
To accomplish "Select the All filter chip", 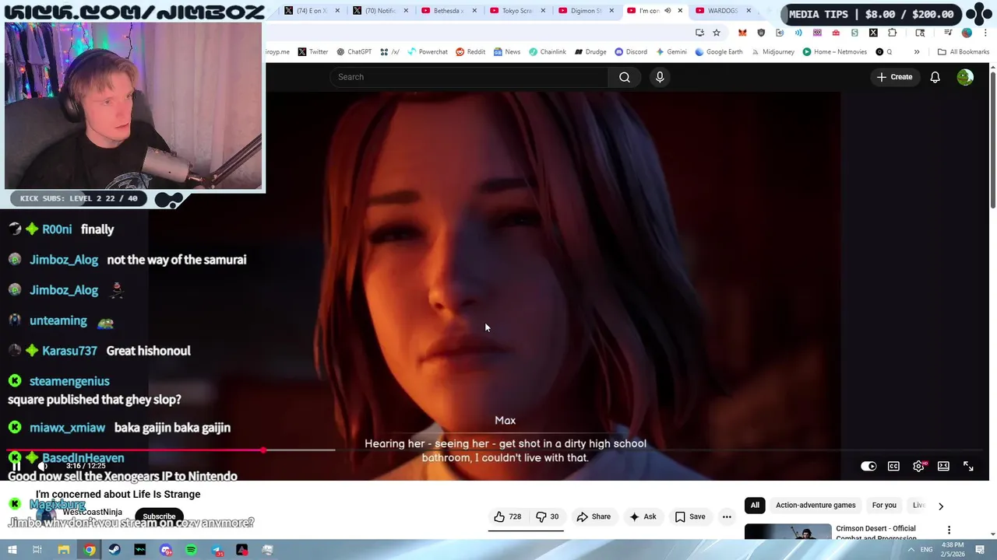I will (755, 506).
